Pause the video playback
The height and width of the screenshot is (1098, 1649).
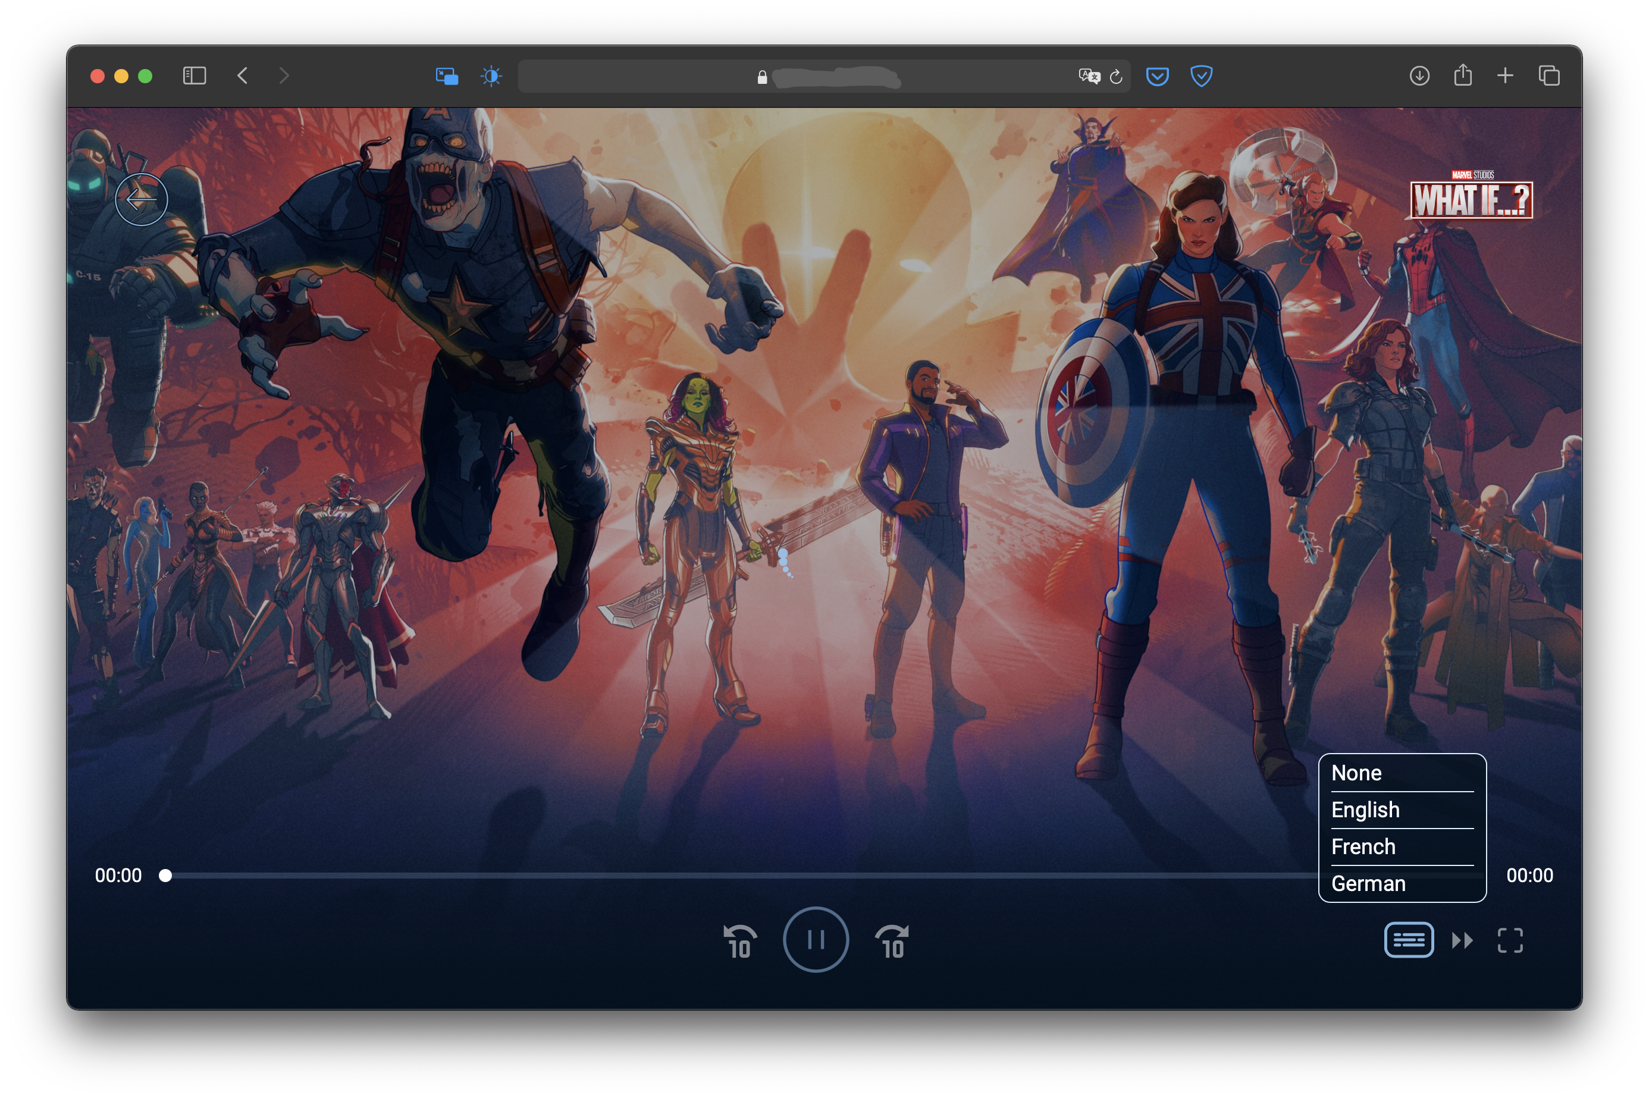tap(815, 939)
